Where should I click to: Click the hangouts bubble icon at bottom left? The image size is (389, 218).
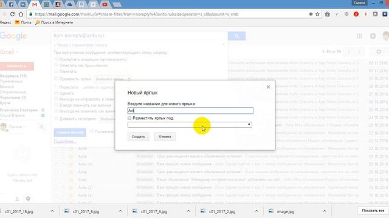(x=28, y=199)
